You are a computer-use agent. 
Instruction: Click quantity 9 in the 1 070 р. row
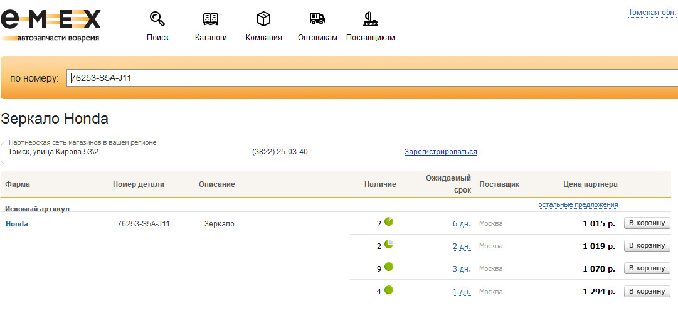coord(379,269)
